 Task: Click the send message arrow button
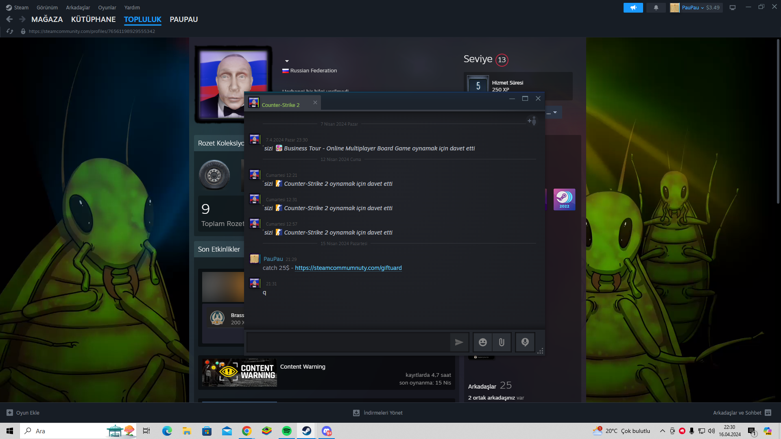pyautogui.click(x=459, y=342)
